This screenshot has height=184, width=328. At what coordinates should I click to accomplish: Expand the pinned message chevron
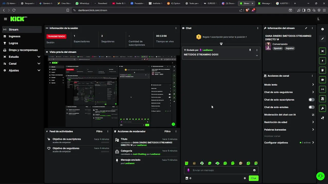257,55
